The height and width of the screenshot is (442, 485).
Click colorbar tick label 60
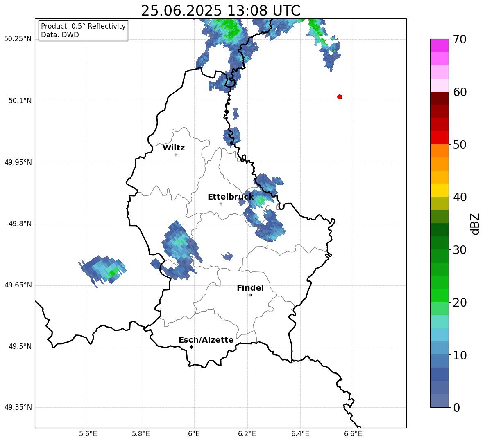(460, 92)
